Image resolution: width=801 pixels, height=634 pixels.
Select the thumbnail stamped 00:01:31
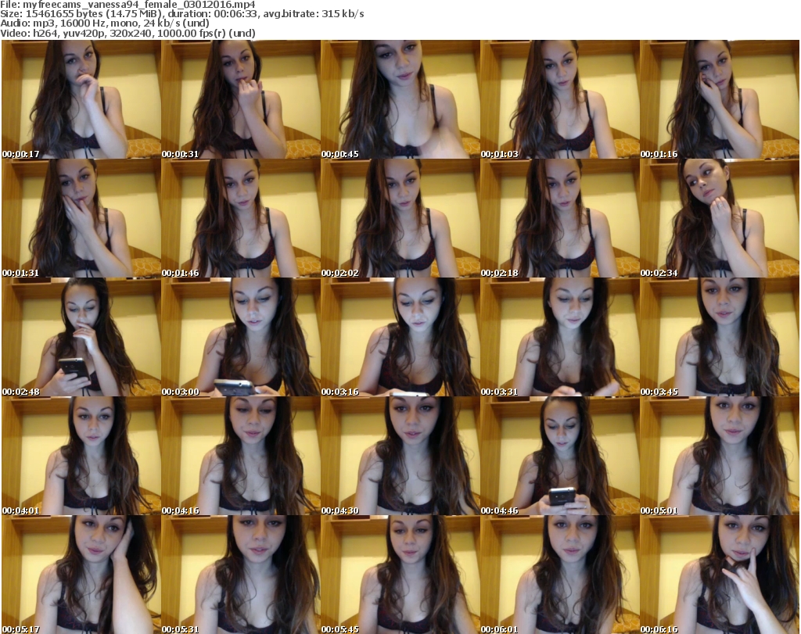[x=81, y=218]
